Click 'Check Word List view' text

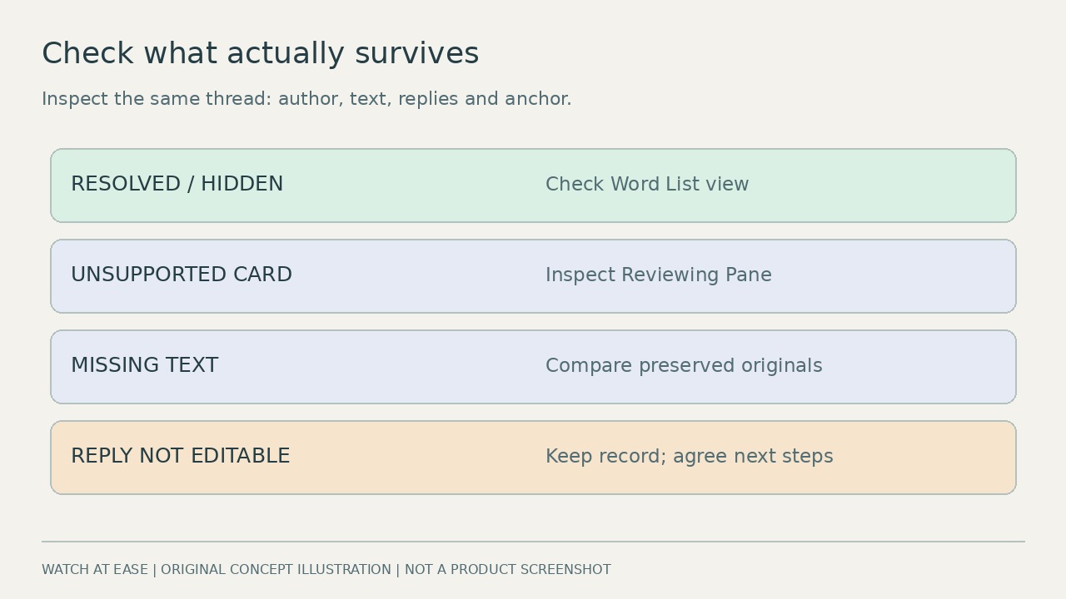coord(647,185)
